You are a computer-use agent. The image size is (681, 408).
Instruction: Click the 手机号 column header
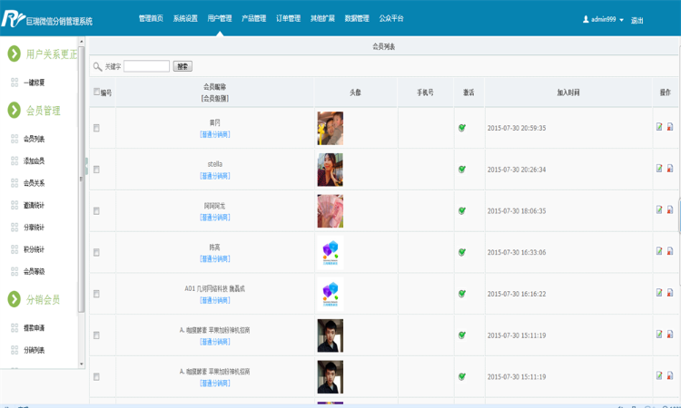(425, 92)
